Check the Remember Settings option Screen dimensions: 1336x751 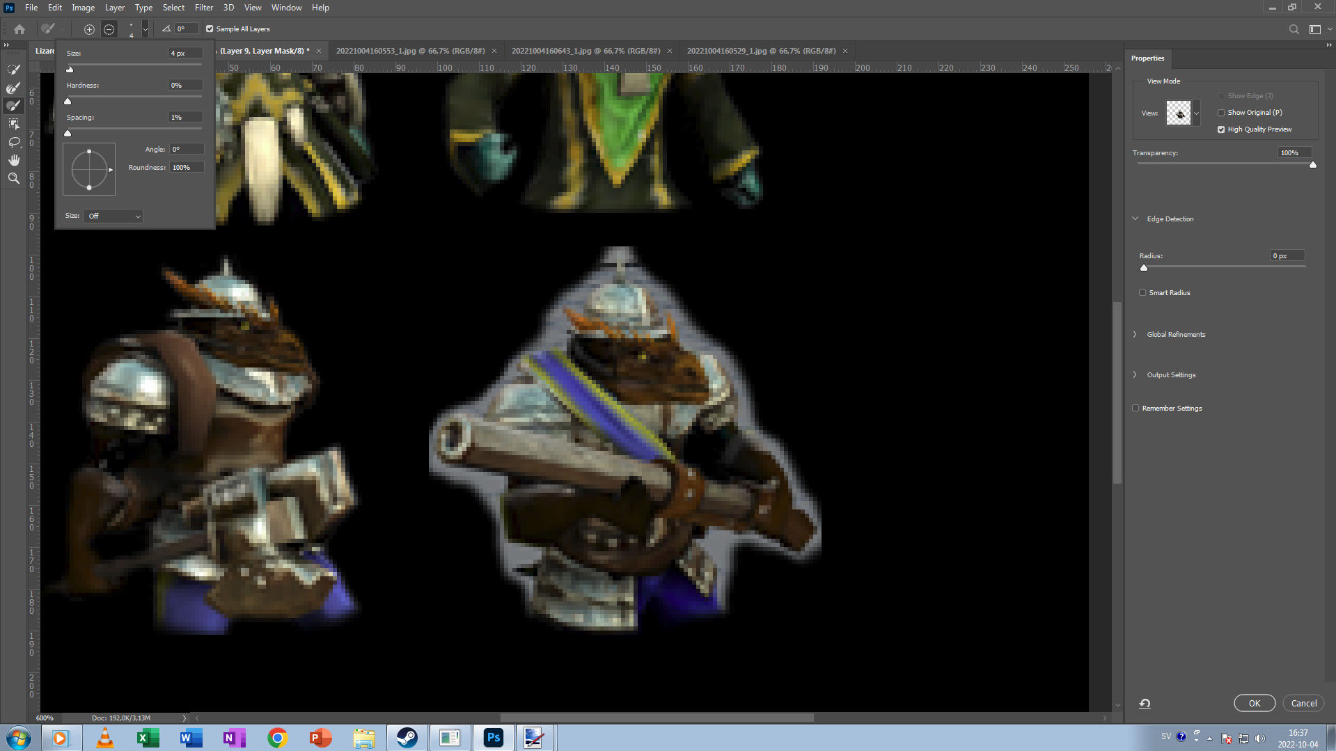[1135, 409]
